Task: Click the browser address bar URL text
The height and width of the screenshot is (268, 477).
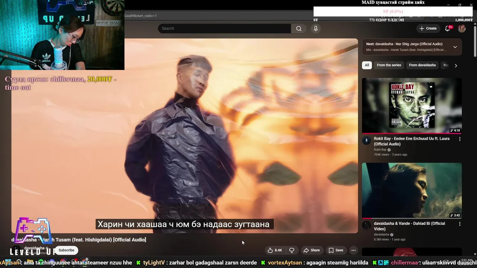Action: [x=140, y=16]
